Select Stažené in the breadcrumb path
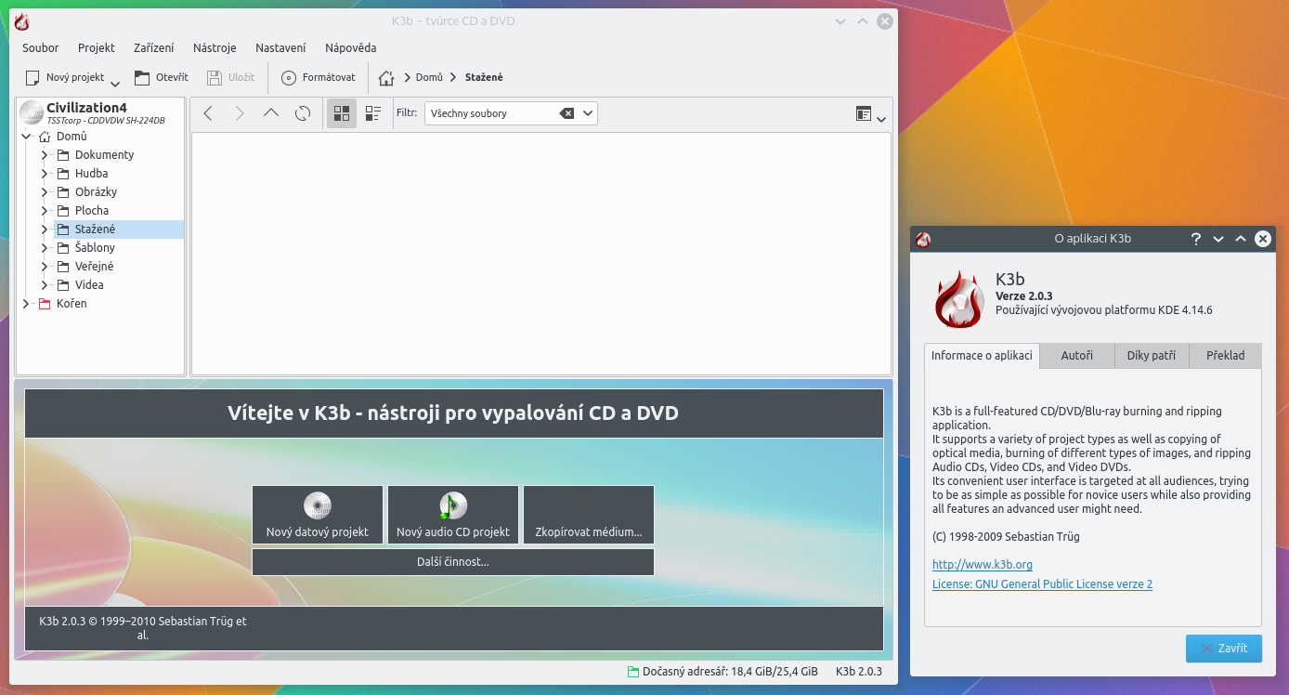 point(484,78)
